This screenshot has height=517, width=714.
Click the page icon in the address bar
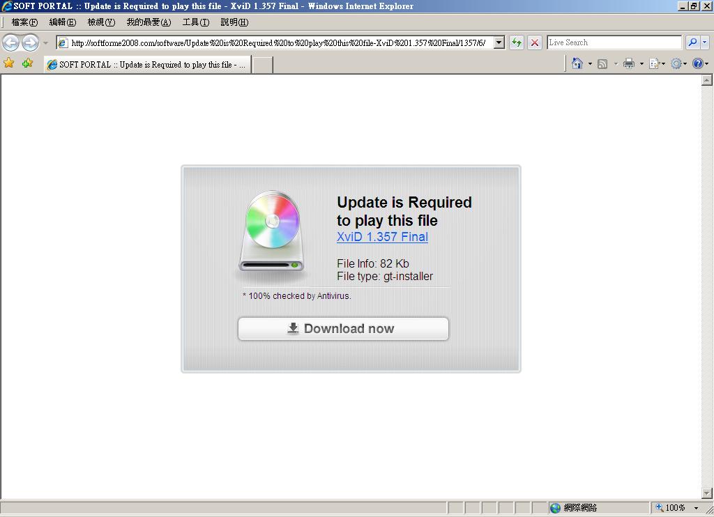(63, 43)
